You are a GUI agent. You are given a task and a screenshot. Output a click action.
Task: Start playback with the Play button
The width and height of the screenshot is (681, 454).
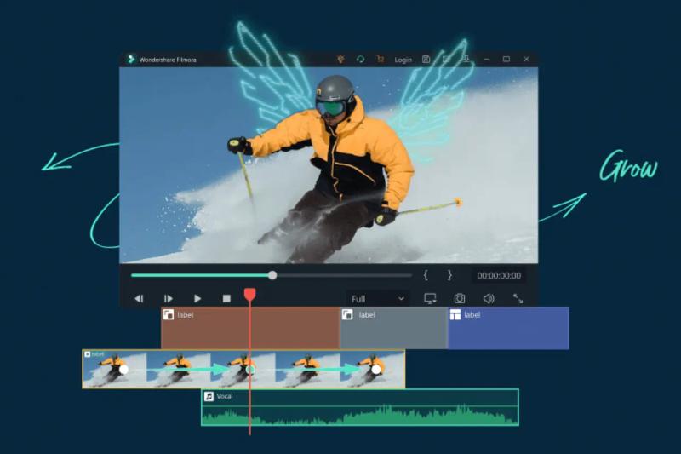[x=197, y=298]
